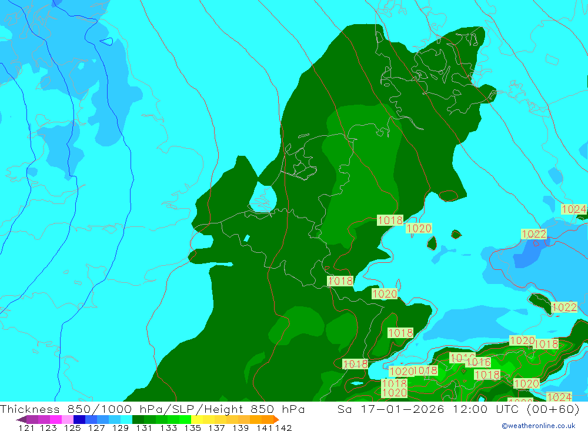Click the upper 1022 isobar label near the blue patch

(x=534, y=234)
